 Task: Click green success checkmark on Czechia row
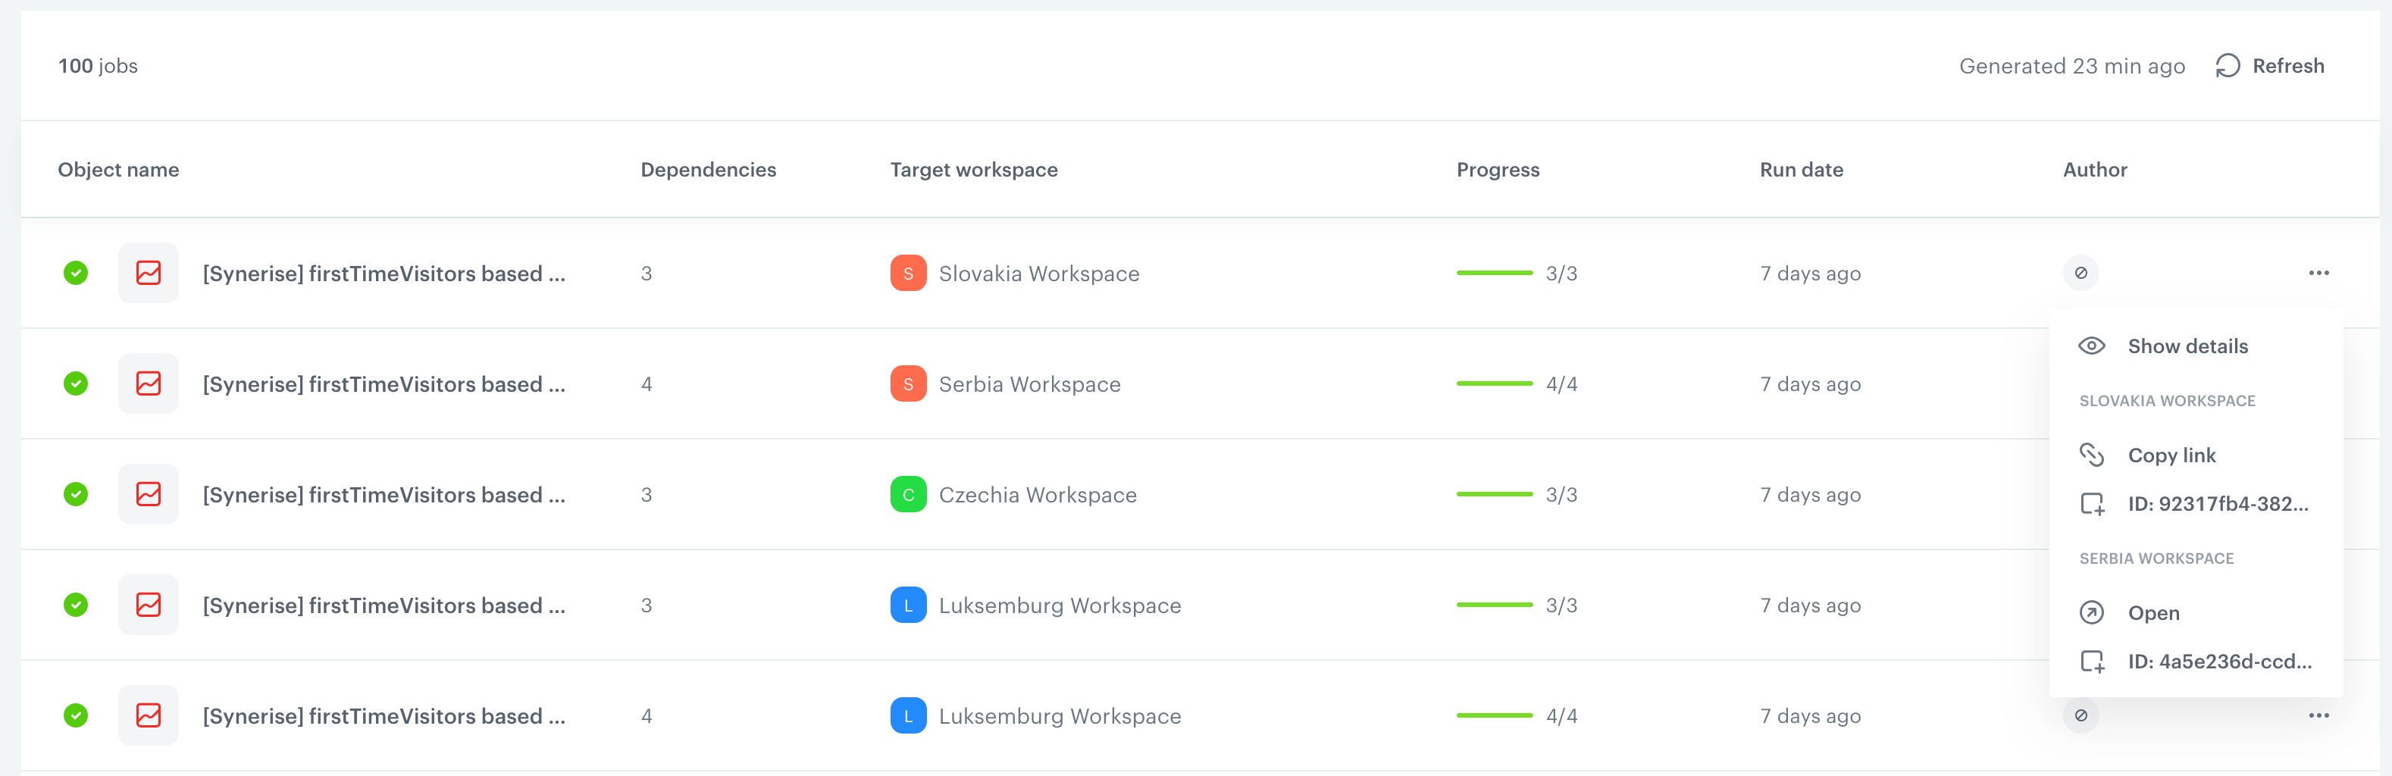pyautogui.click(x=76, y=495)
